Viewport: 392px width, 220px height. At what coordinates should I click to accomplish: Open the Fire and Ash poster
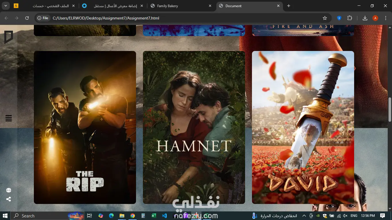[303, 30]
